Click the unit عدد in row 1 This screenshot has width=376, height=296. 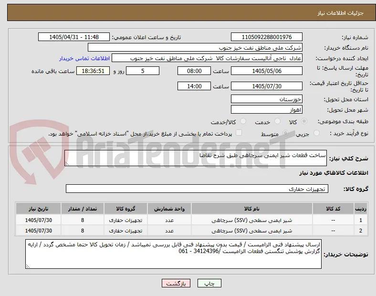(x=169, y=220)
